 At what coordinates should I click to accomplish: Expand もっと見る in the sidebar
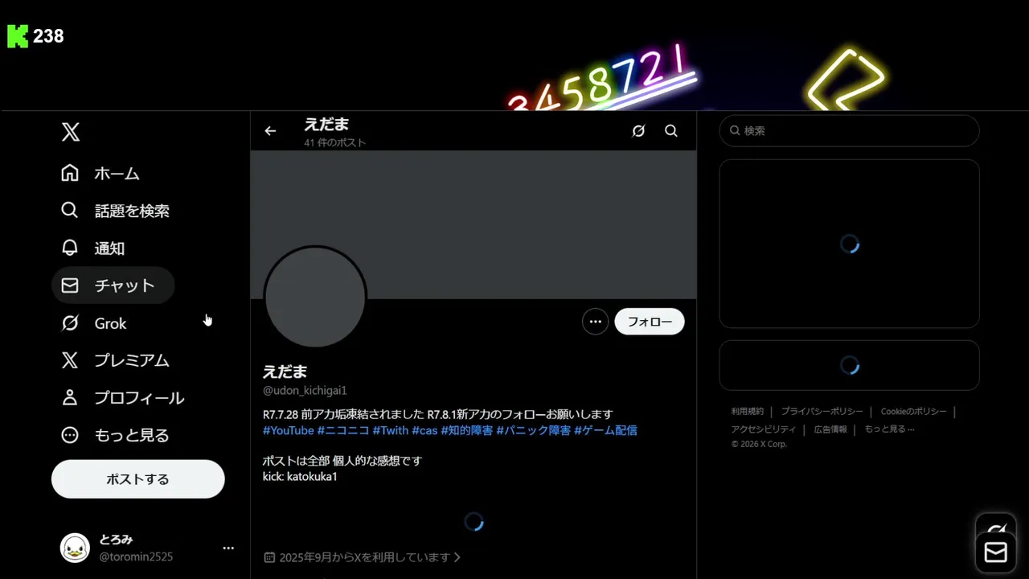click(116, 435)
